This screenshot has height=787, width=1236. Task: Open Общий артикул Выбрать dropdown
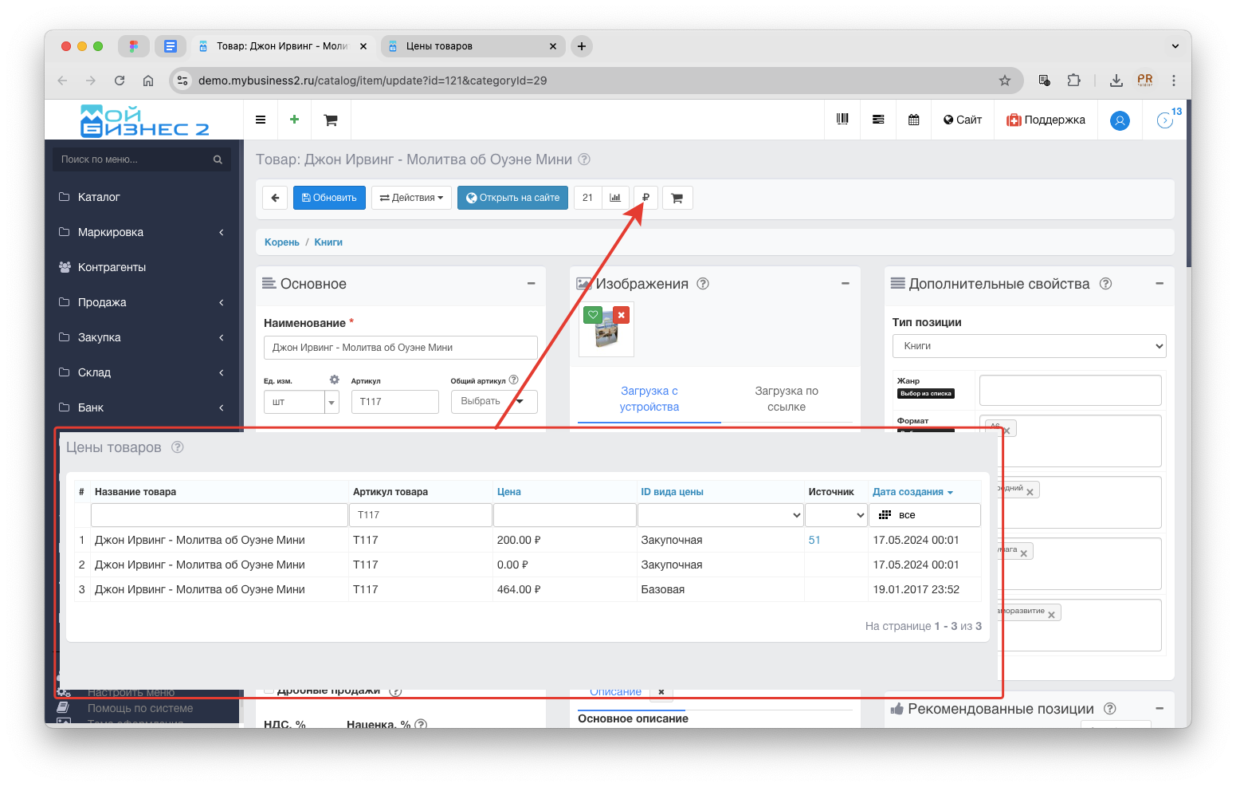tap(494, 401)
